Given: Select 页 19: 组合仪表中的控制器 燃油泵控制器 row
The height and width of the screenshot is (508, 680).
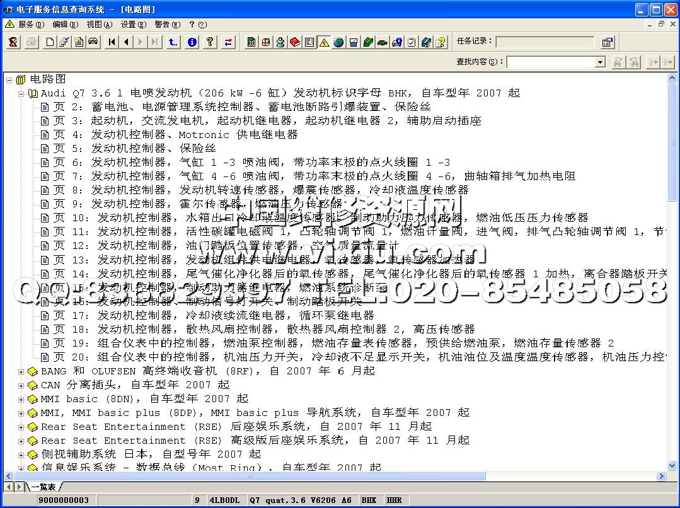Looking at the screenshot, I should 328,343.
